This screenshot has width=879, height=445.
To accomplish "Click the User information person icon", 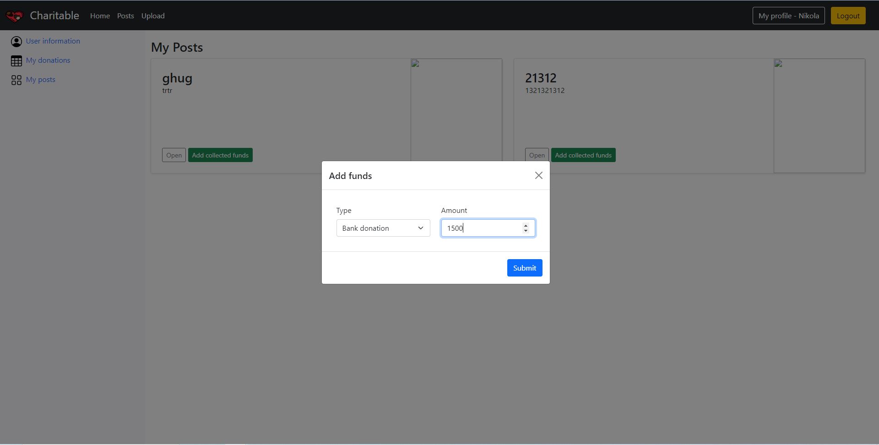I will pos(16,42).
